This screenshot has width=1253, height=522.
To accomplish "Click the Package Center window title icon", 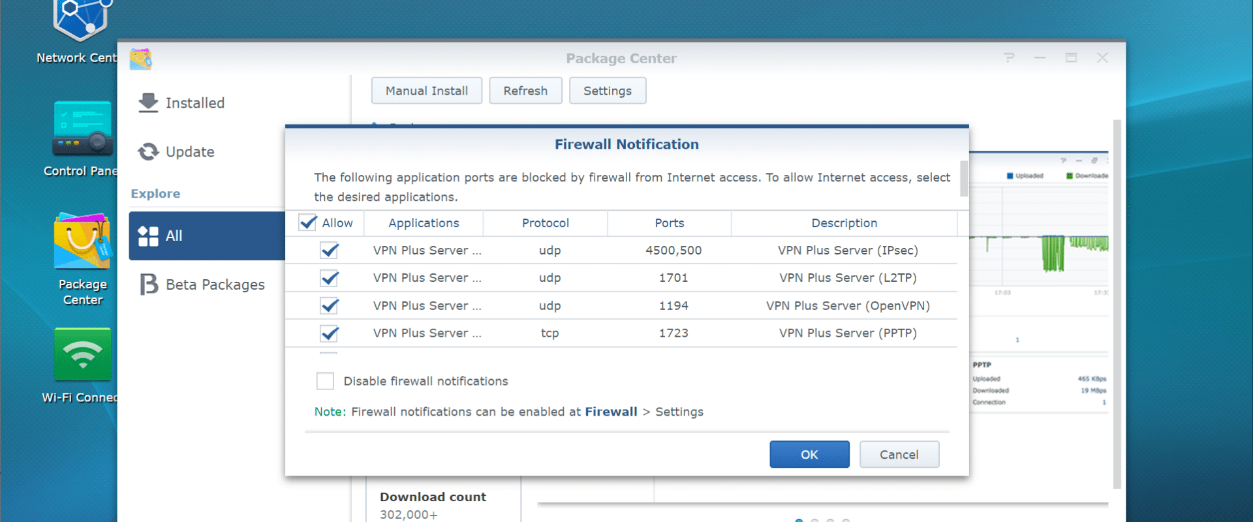I will tap(140, 59).
